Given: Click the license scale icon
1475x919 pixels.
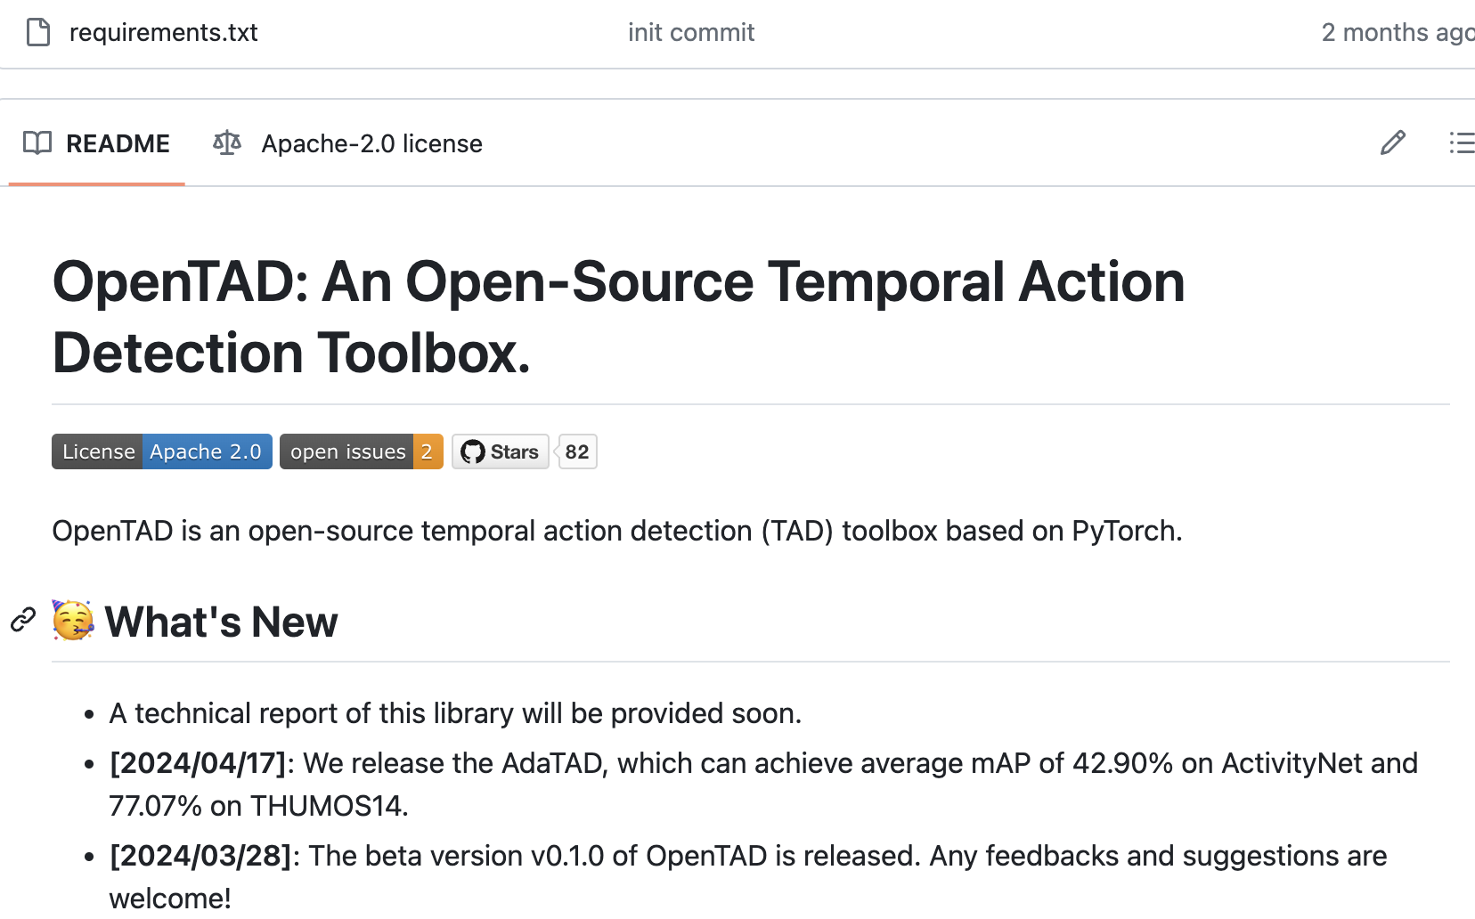Looking at the screenshot, I should click(227, 143).
